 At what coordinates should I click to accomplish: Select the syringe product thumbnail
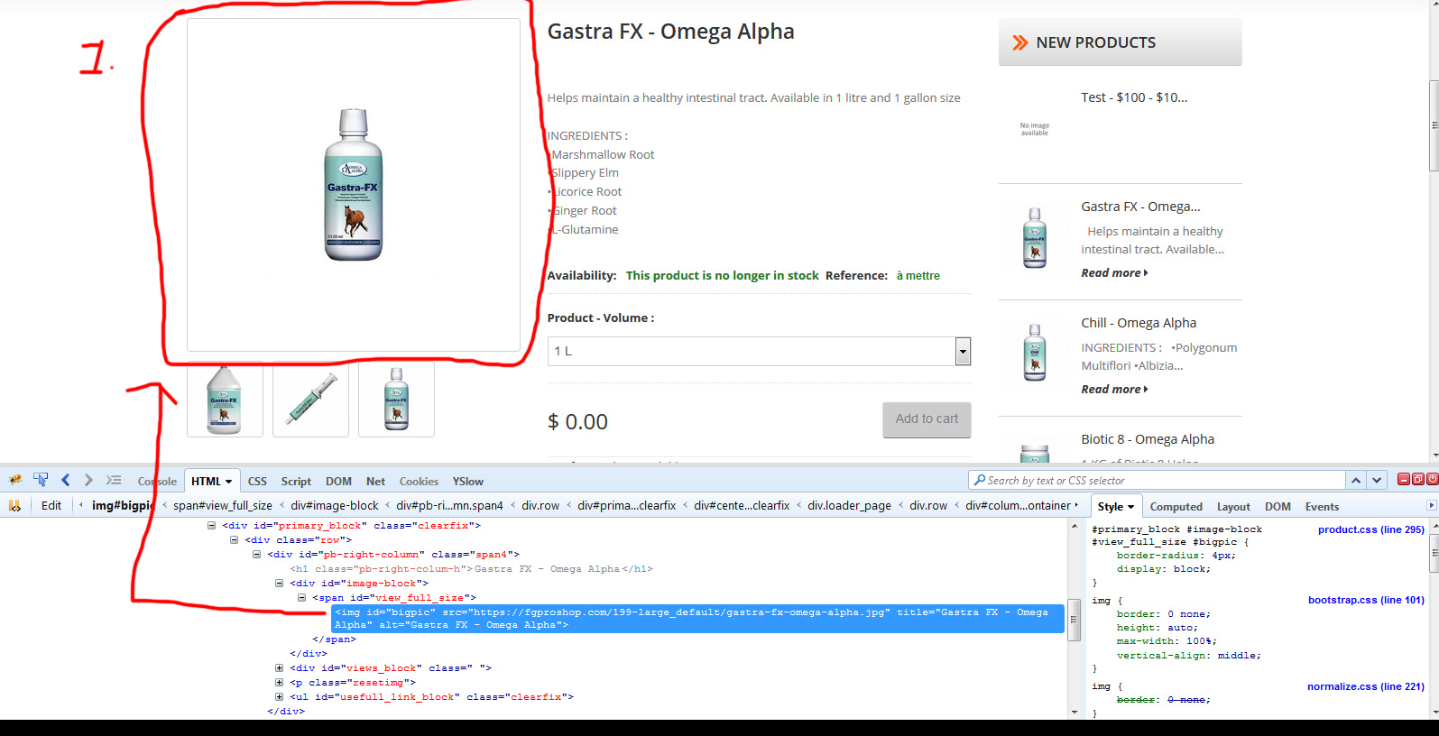pyautogui.click(x=310, y=400)
